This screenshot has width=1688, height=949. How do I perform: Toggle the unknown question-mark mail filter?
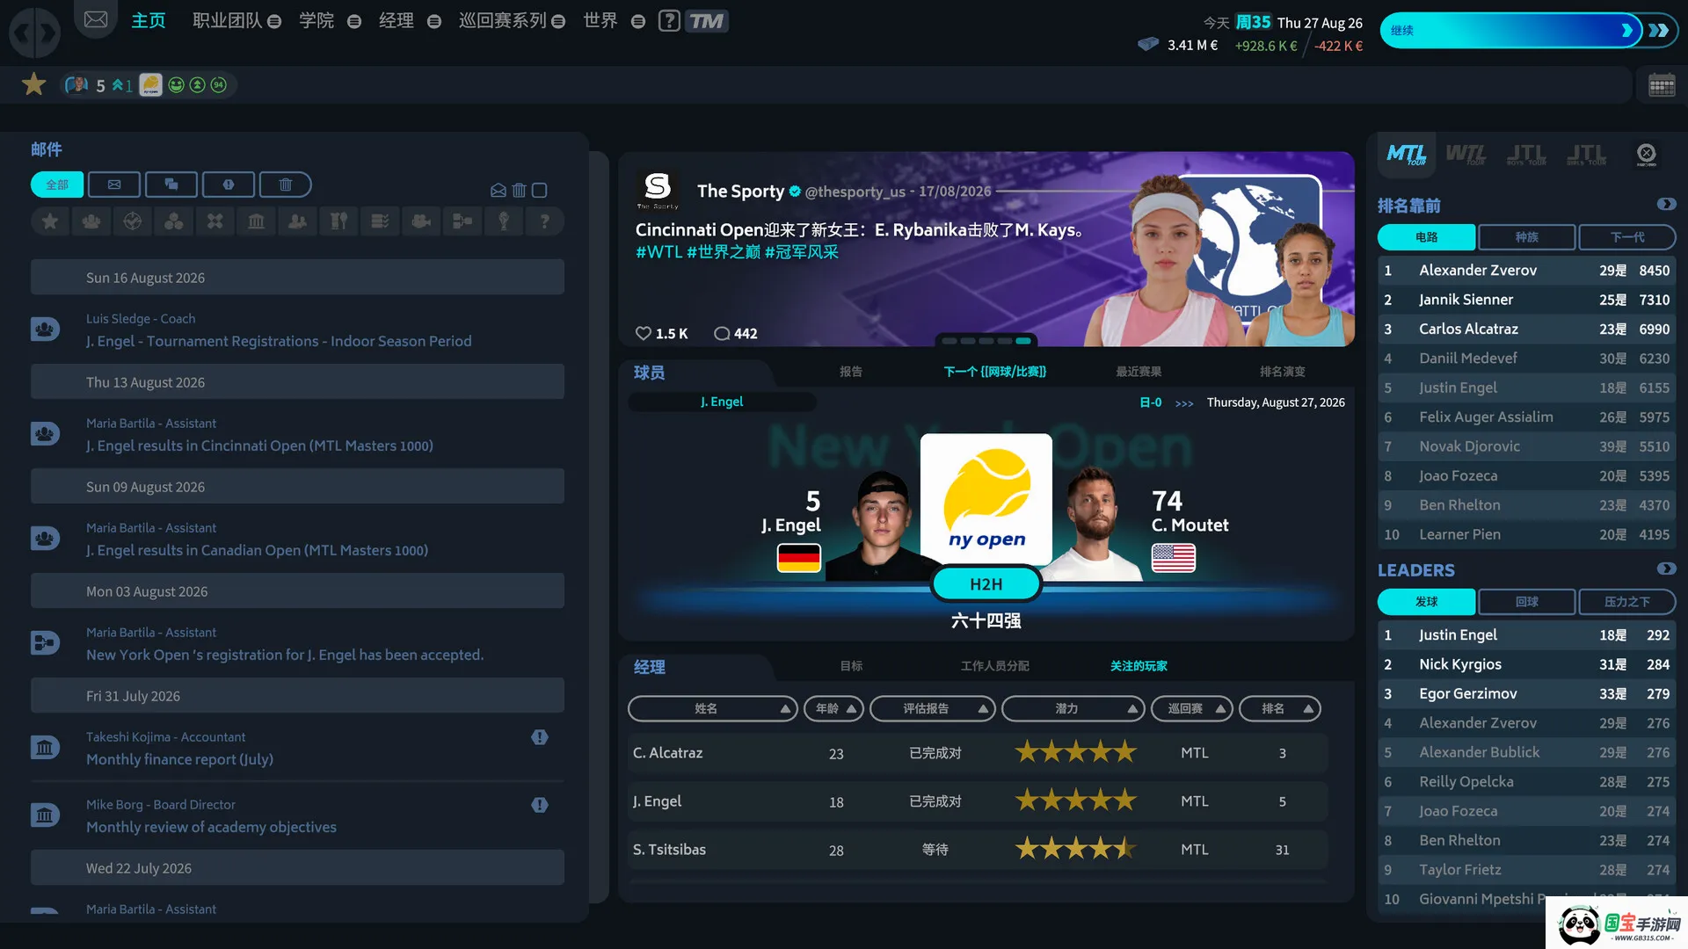tap(545, 221)
